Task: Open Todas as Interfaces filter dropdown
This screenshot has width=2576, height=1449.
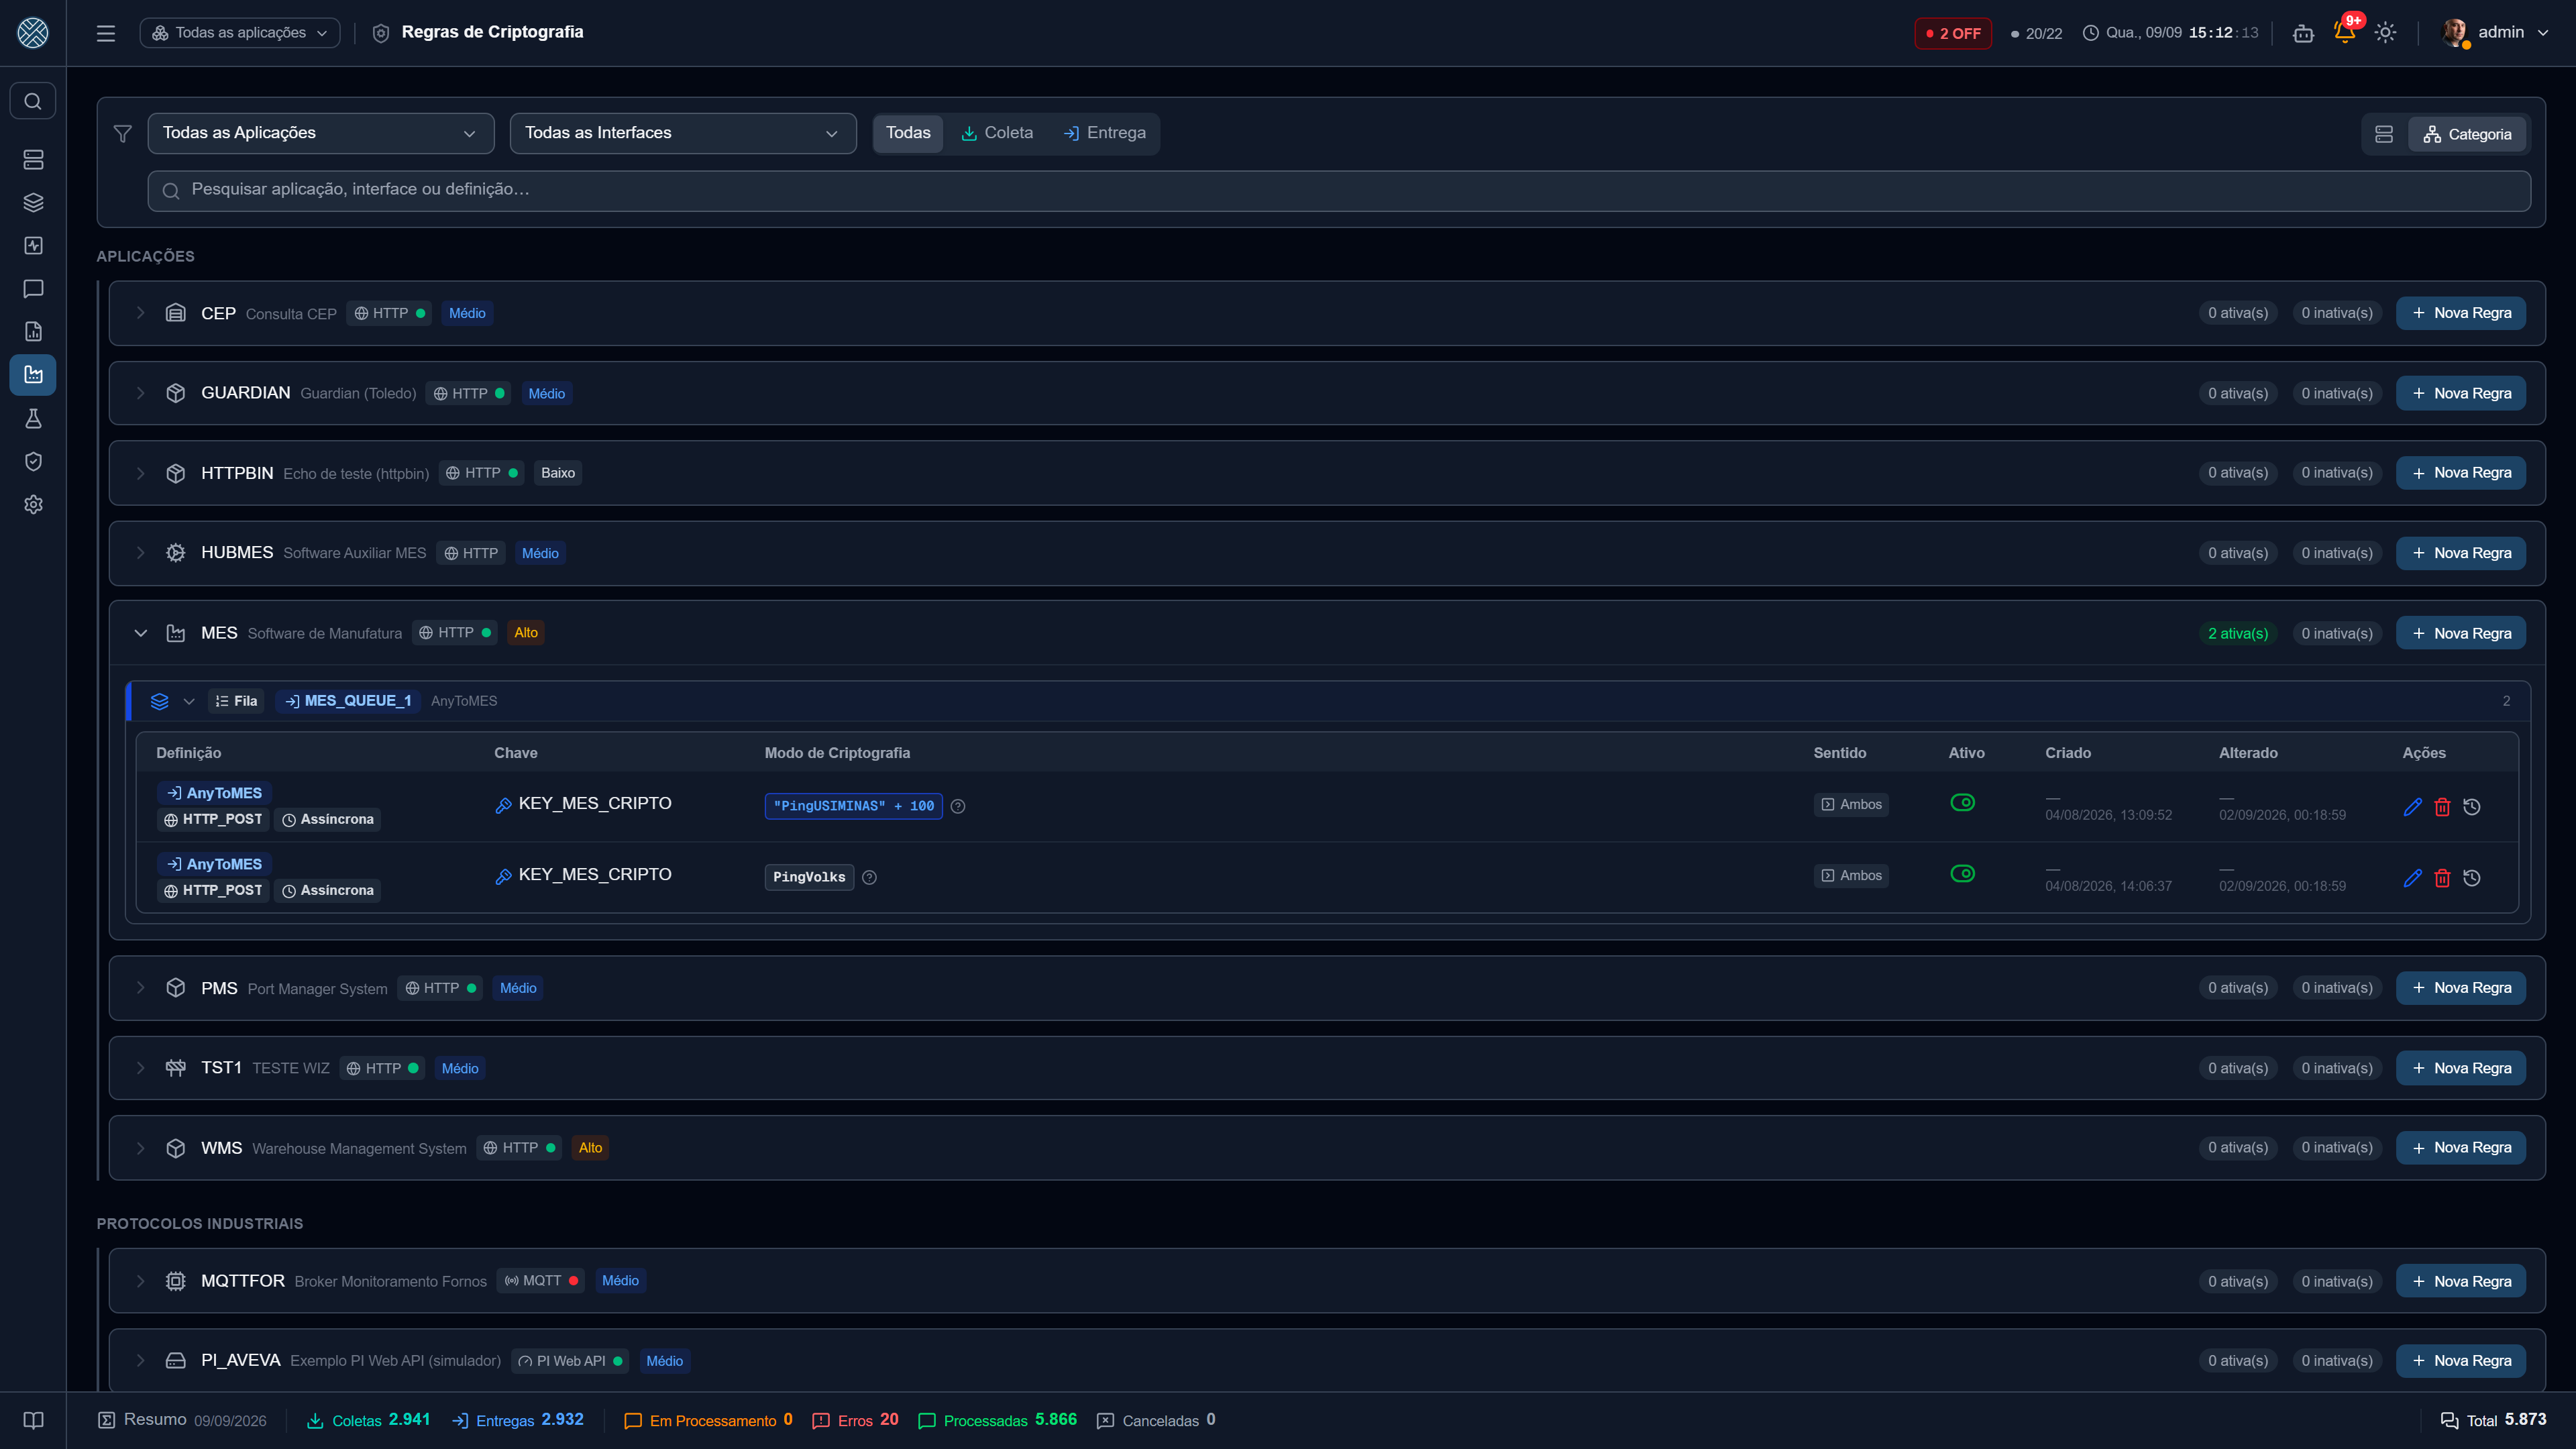Action: (683, 133)
